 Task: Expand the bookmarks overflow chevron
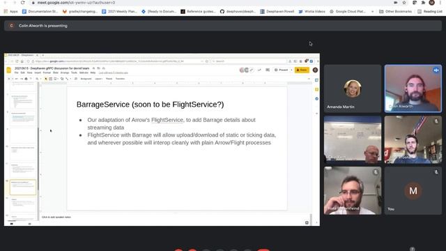372,11
